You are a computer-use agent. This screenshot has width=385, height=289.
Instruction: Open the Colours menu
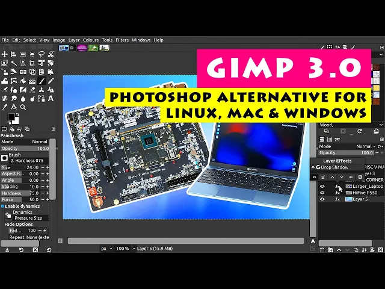pyautogui.click(x=91, y=40)
